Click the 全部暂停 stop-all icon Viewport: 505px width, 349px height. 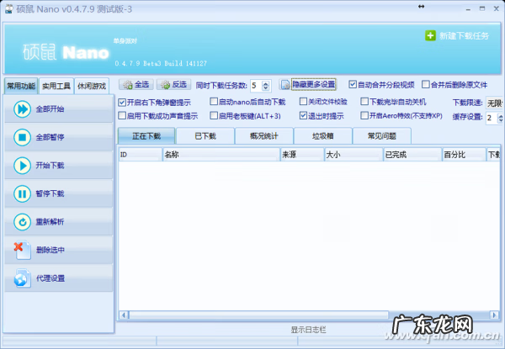tap(21, 137)
